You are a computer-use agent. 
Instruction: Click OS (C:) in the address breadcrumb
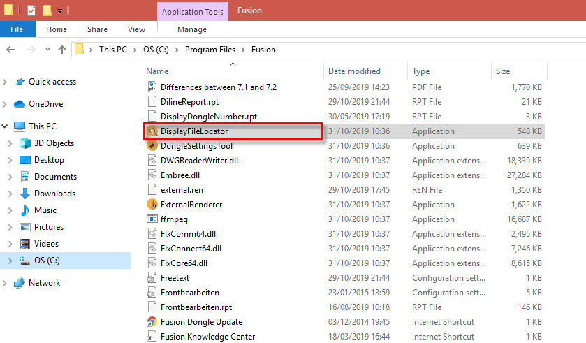click(156, 50)
